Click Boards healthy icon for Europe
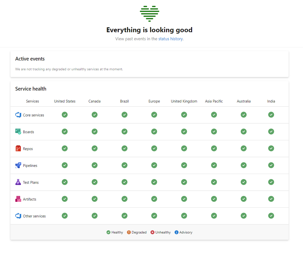The width and height of the screenshot is (303, 254). (x=154, y=131)
